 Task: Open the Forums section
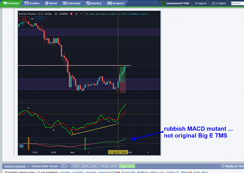[x=11, y=3]
